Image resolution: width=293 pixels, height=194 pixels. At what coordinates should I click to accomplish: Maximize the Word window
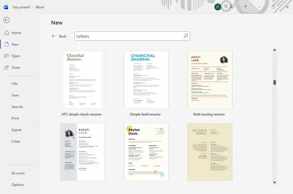click(x=273, y=7)
